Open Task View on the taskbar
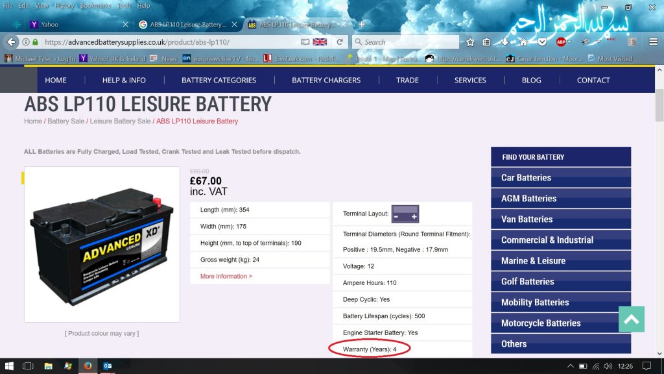The image size is (664, 374). 28,366
